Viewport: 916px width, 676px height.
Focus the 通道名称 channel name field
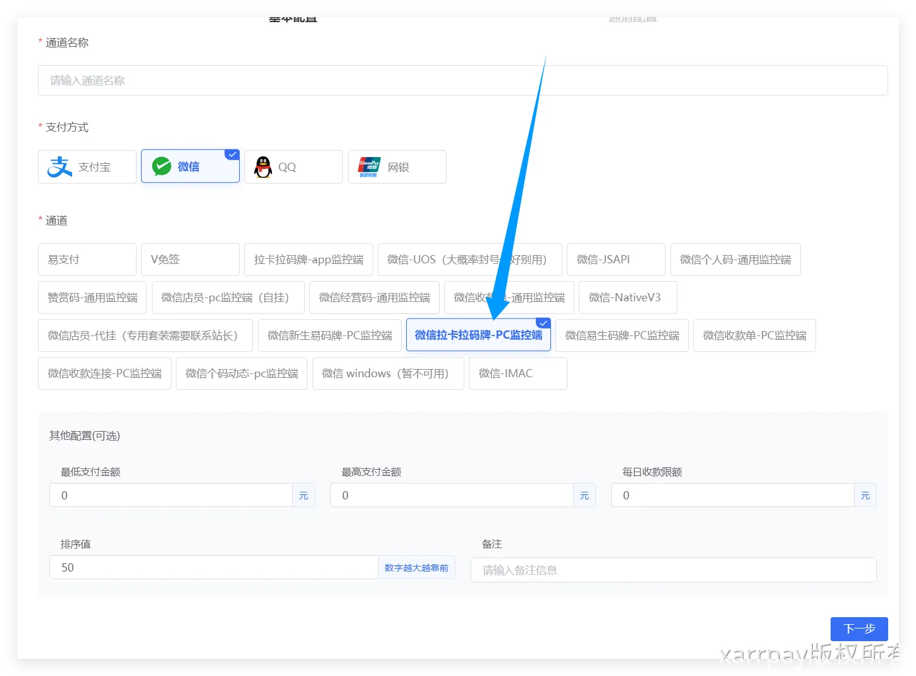pyautogui.click(x=462, y=80)
